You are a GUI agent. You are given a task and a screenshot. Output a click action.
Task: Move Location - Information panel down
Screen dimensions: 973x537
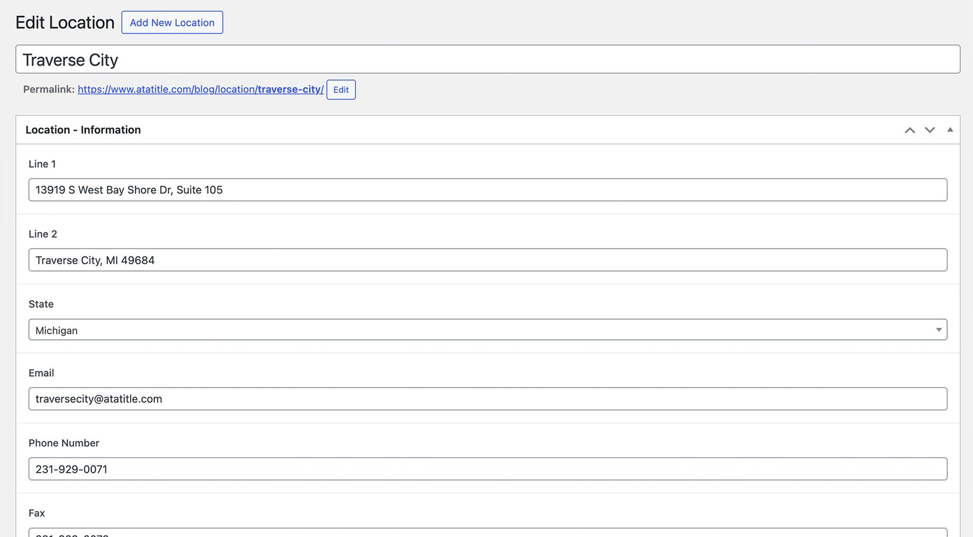click(x=930, y=130)
